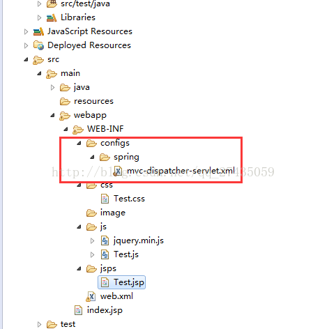The width and height of the screenshot is (313, 329).
Task: Click the src/test/java package folder icon
Action: [52, 3]
